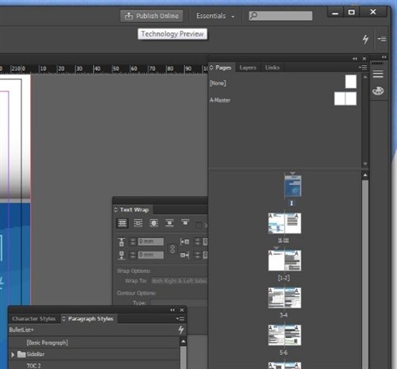Select the Jump object wrap icon
Screen dimensions: 397x369
coord(169,223)
